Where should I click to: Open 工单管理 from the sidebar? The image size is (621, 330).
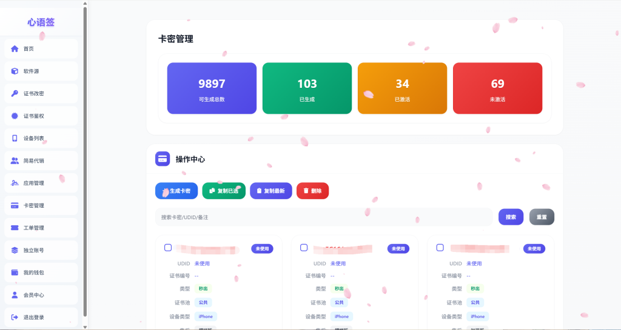41,228
